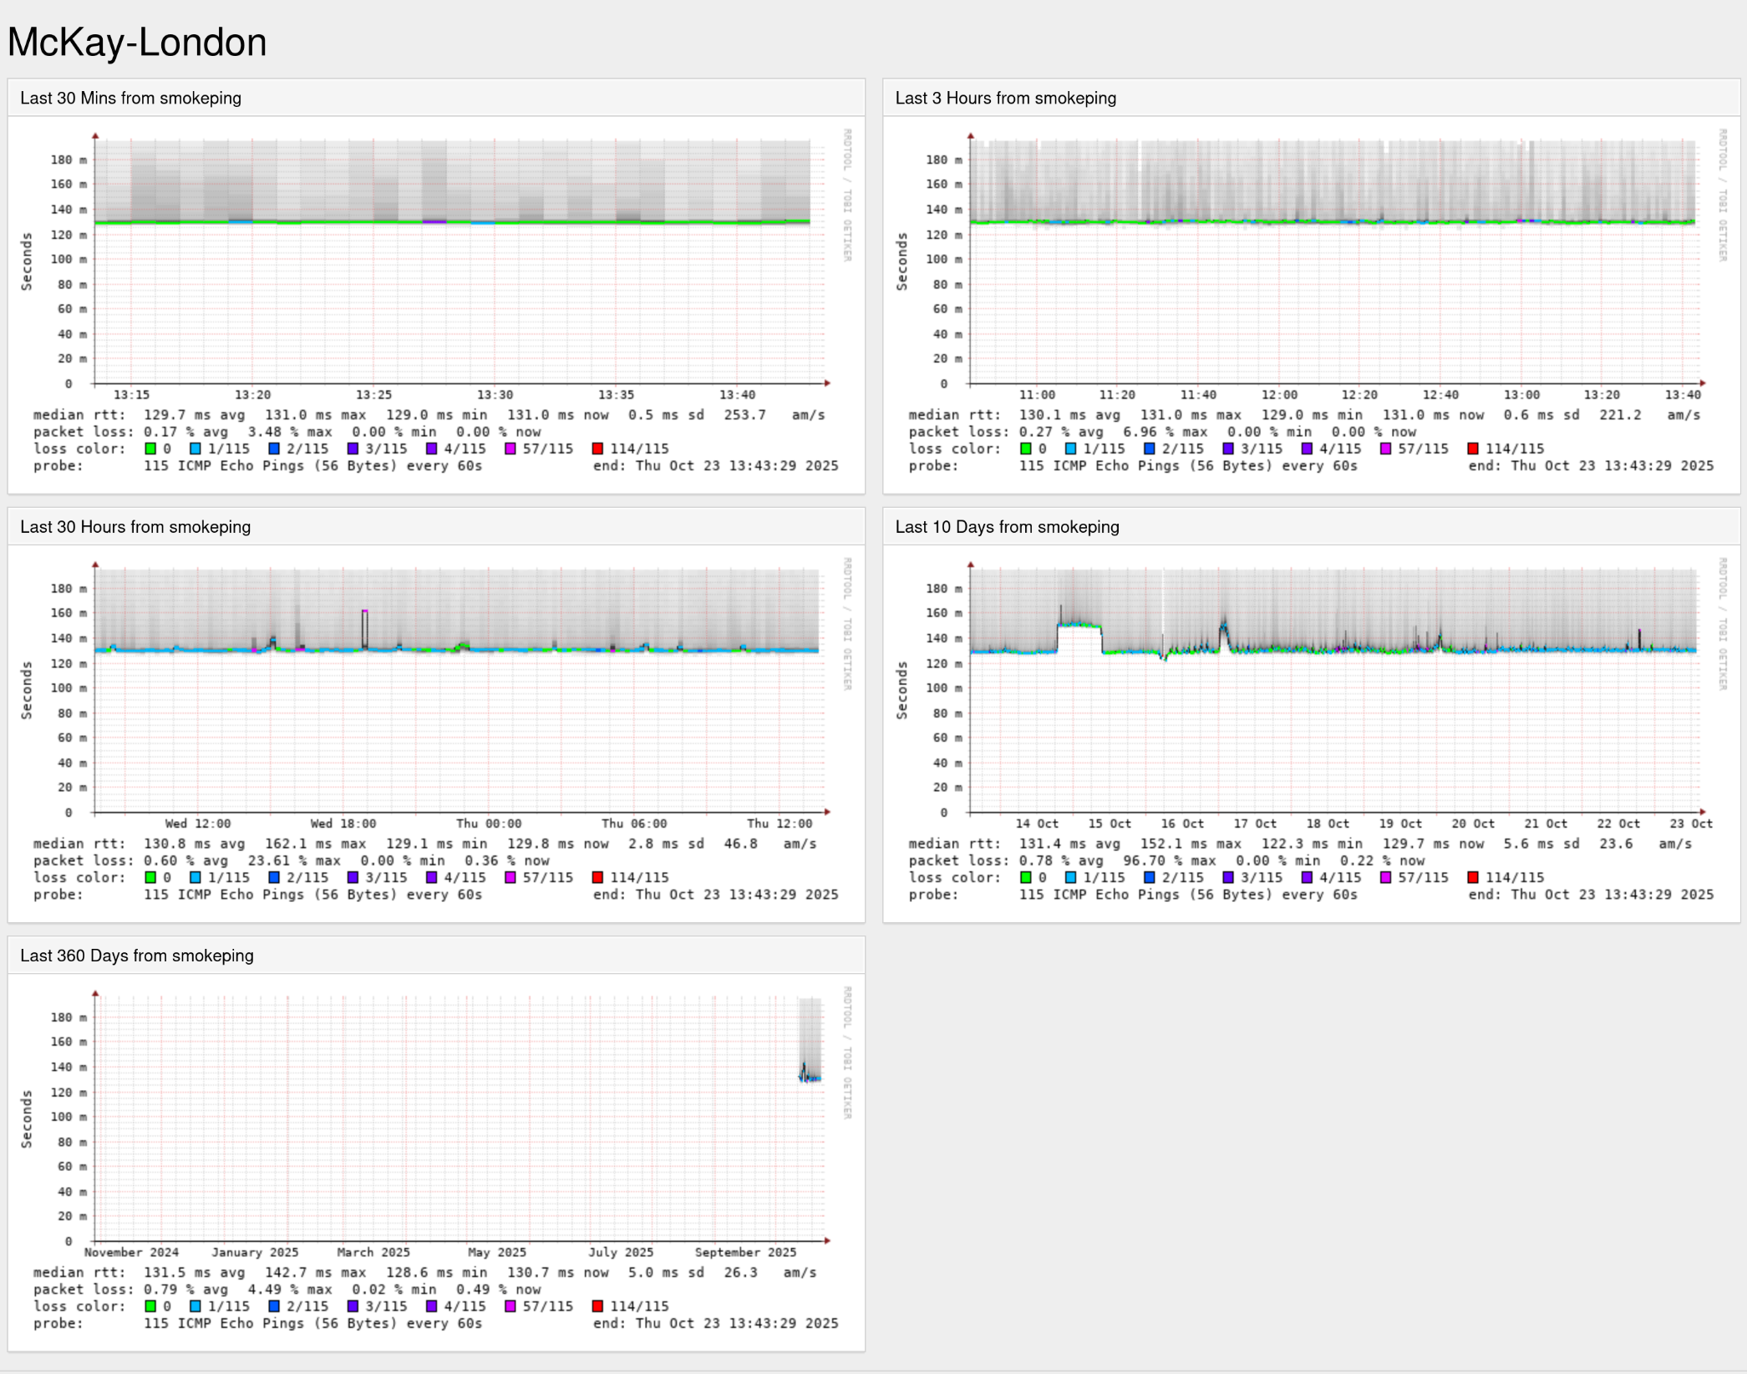Viewport: 1747px width, 1374px height.
Task: Click the 'Last 30 Hours from smokeping' header
Action: pyautogui.click(x=135, y=527)
